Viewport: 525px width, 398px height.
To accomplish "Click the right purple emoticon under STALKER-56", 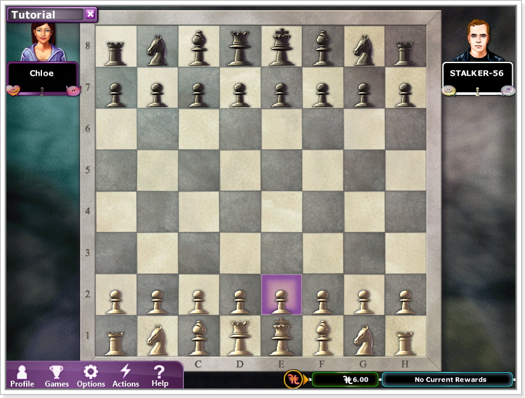I will pos(507,90).
